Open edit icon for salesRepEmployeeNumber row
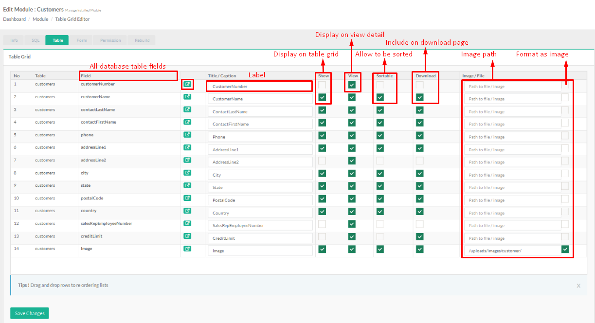This screenshot has width=595, height=323. [187, 223]
